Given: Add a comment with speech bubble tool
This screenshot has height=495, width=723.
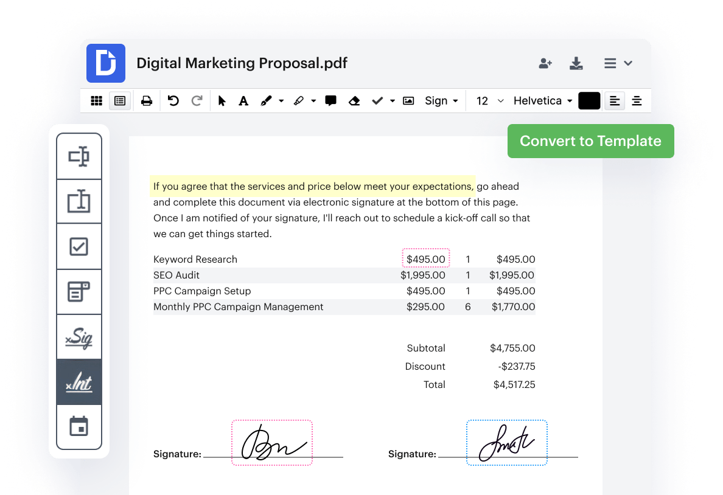Looking at the screenshot, I should (330, 101).
